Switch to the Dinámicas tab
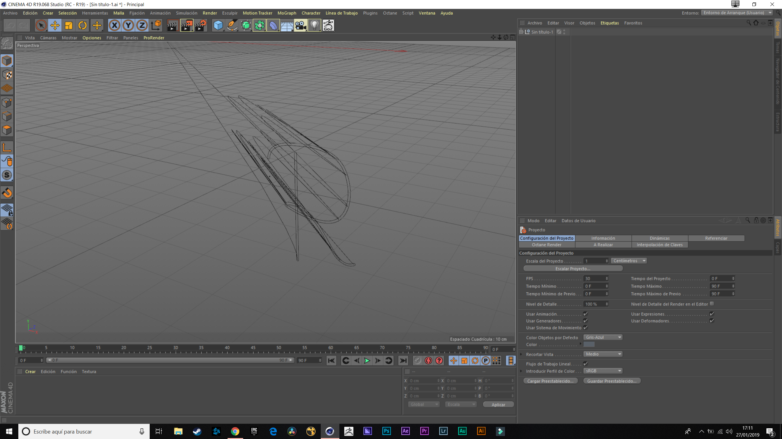The image size is (782, 439). 660,238
